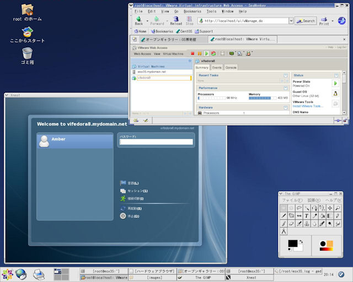Click the white background color swatch in GIMP

299,249
